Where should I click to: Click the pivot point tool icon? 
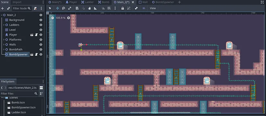click(83, 8)
